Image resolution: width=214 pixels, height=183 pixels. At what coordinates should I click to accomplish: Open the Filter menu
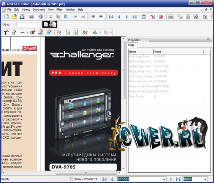coord(59,10)
